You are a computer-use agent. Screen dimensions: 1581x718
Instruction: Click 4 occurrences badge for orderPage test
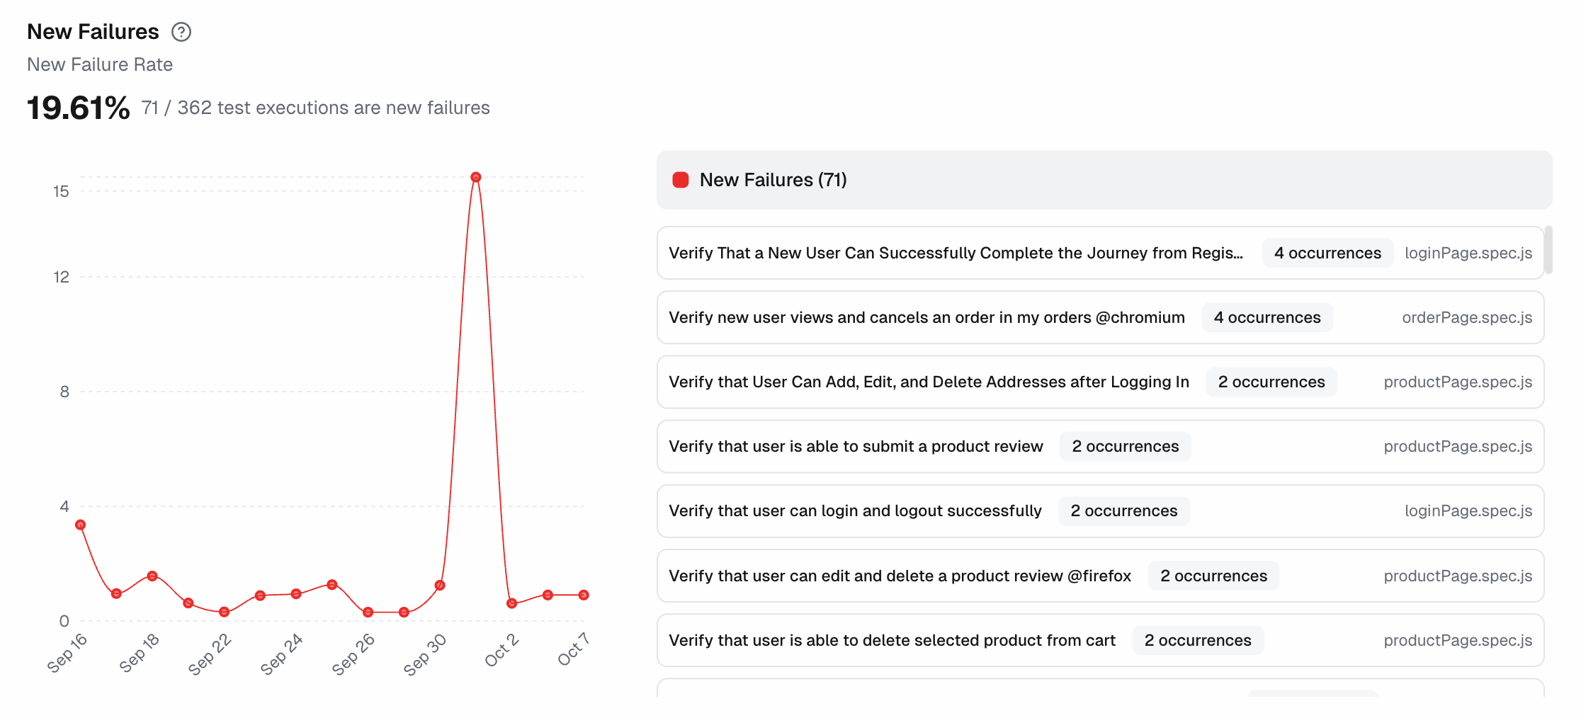click(x=1266, y=318)
